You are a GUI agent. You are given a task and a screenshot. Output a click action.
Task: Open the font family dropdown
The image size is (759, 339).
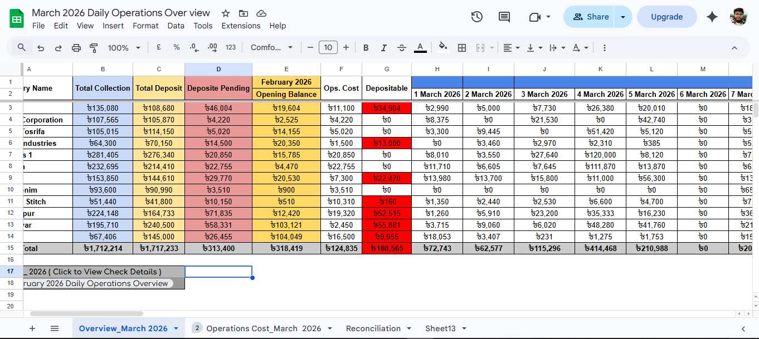click(272, 48)
